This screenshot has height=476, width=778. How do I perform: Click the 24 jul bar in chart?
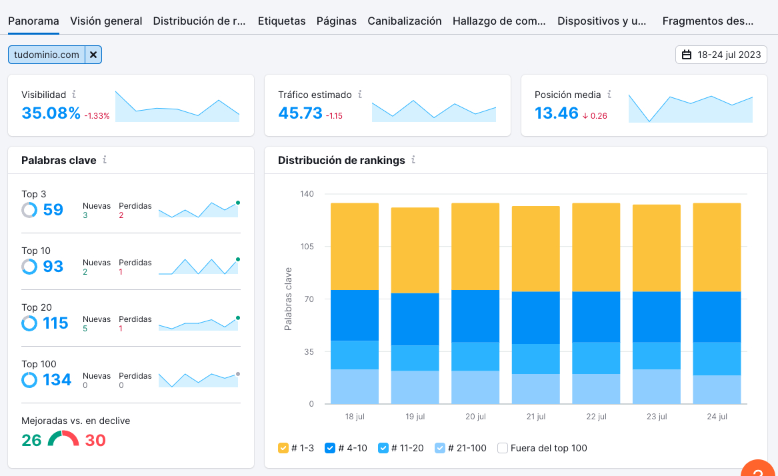717,303
